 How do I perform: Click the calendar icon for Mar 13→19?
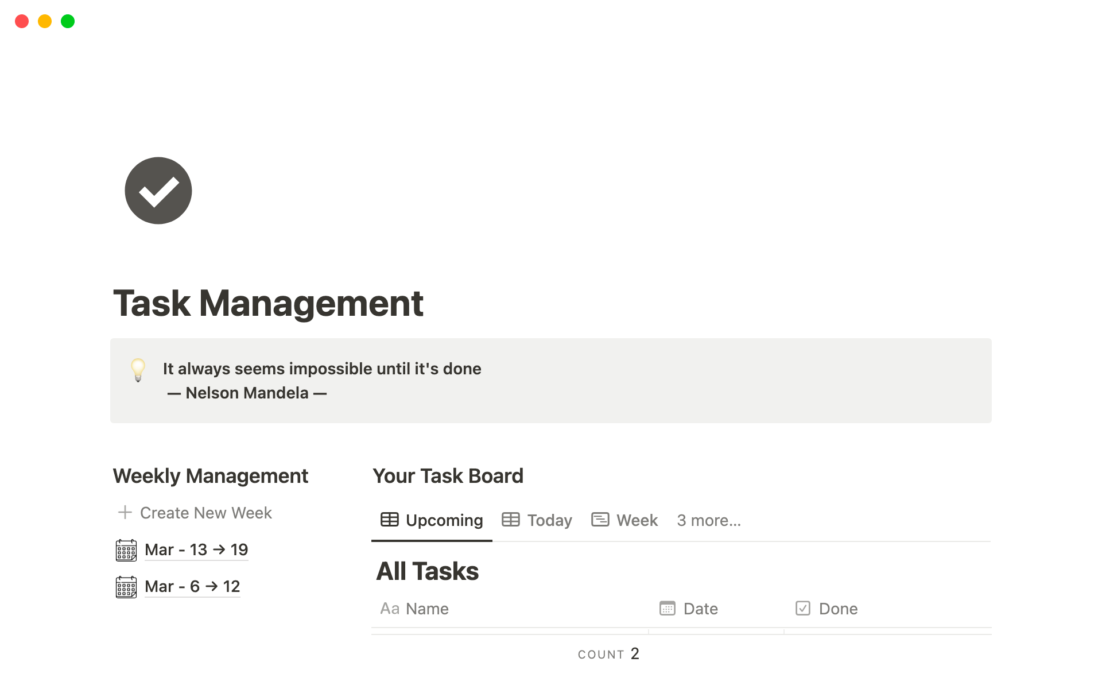coord(126,548)
